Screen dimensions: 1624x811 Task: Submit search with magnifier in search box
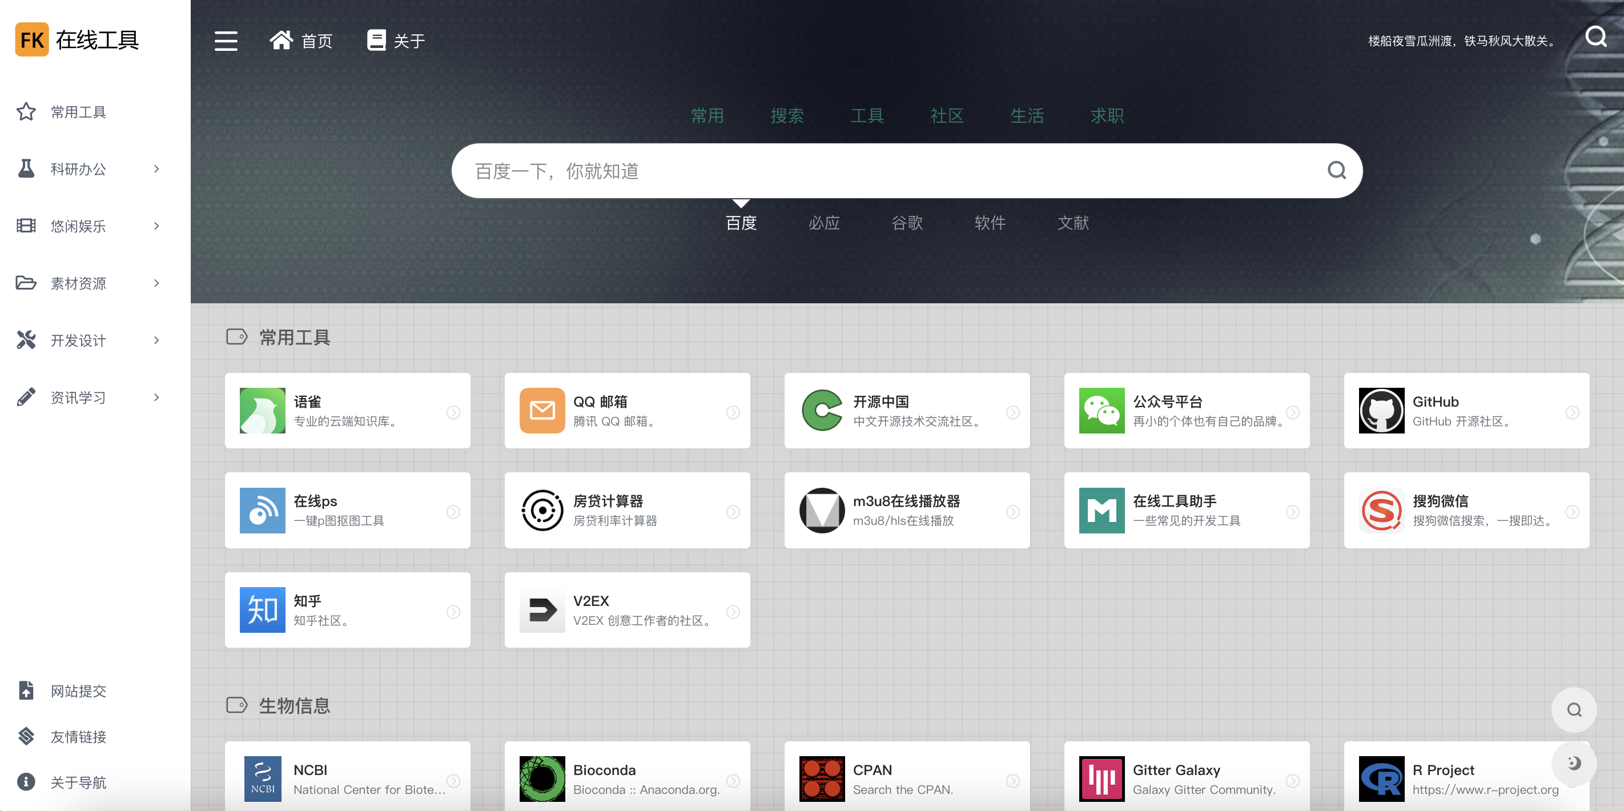[x=1337, y=170]
